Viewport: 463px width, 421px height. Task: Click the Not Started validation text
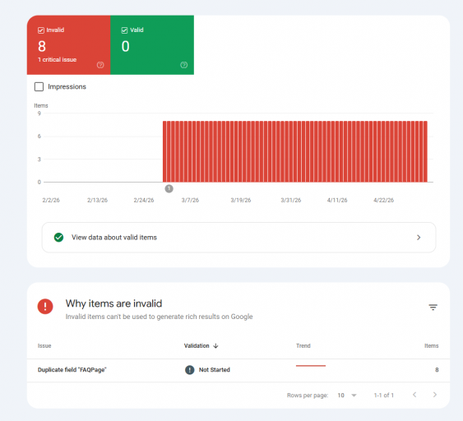215,370
